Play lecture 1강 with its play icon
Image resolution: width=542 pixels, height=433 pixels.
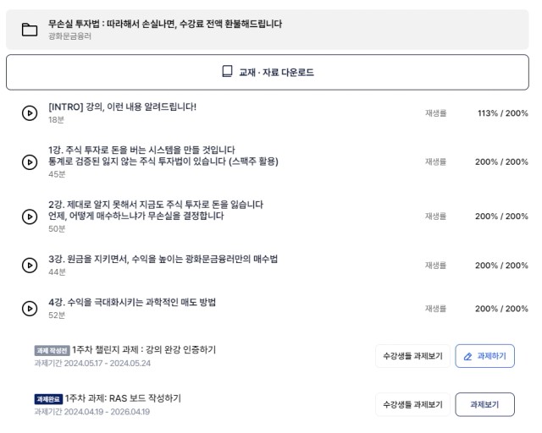pyautogui.click(x=30, y=162)
